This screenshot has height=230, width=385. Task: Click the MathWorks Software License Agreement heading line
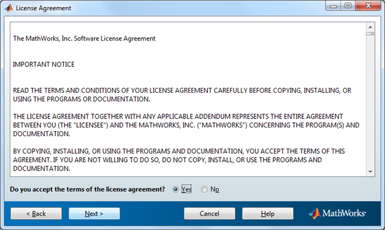click(x=84, y=38)
